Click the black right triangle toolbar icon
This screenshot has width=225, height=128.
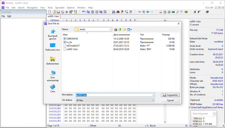(x=199, y=12)
